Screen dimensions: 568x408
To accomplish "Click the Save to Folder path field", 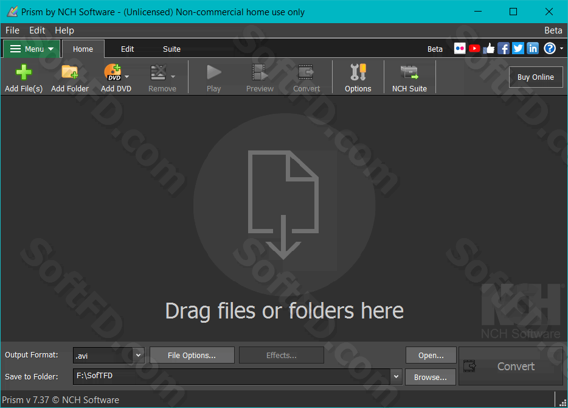I will point(232,376).
